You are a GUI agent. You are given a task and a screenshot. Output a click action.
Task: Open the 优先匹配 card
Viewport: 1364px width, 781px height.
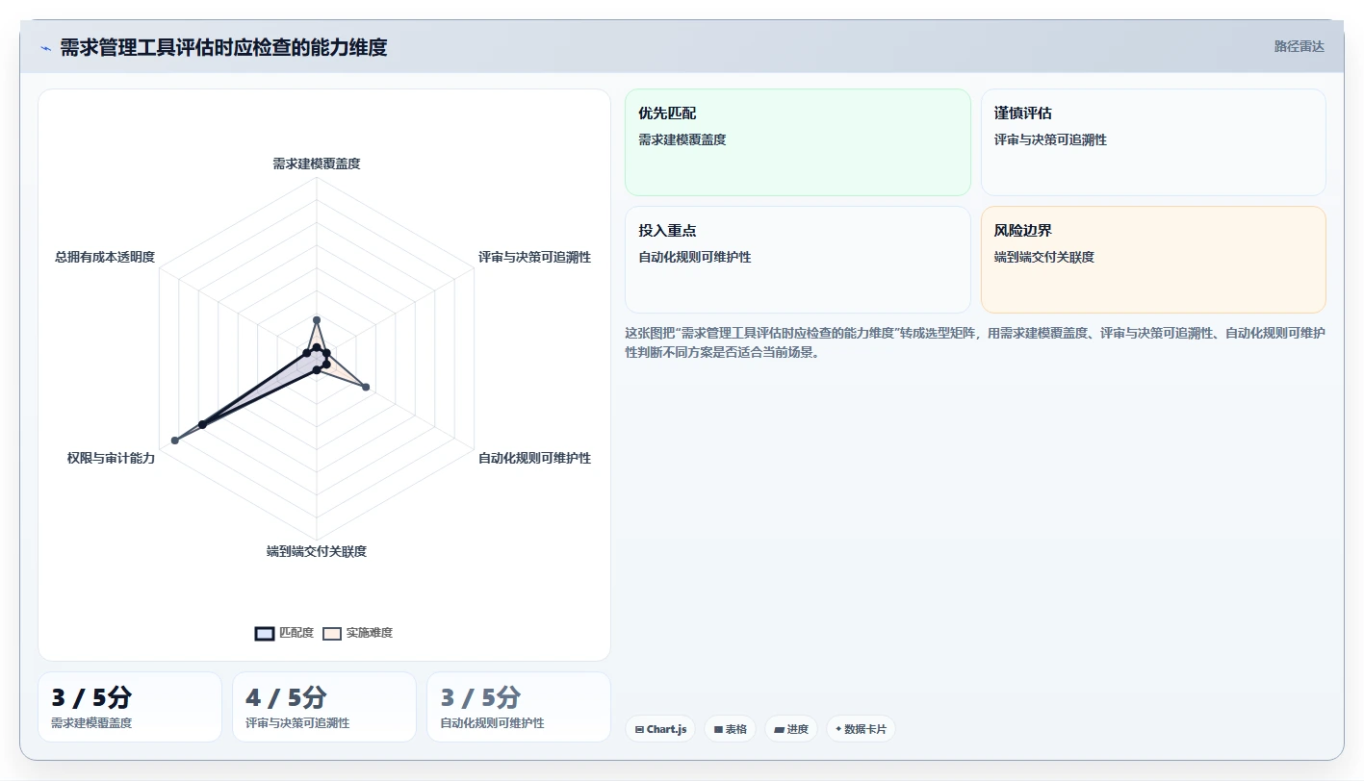coord(798,142)
